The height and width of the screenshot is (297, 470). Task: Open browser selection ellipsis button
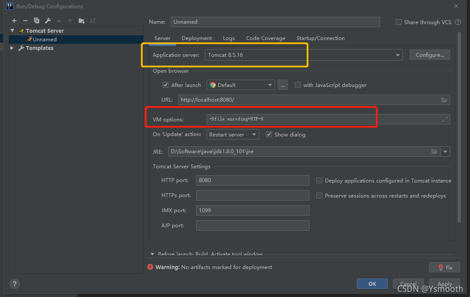pos(283,85)
